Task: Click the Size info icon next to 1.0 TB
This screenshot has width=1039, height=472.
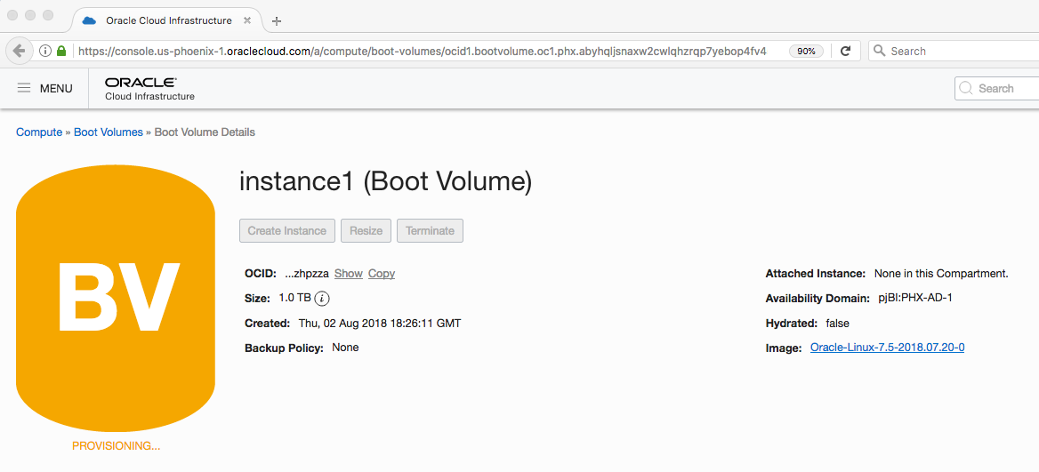Action: [321, 299]
